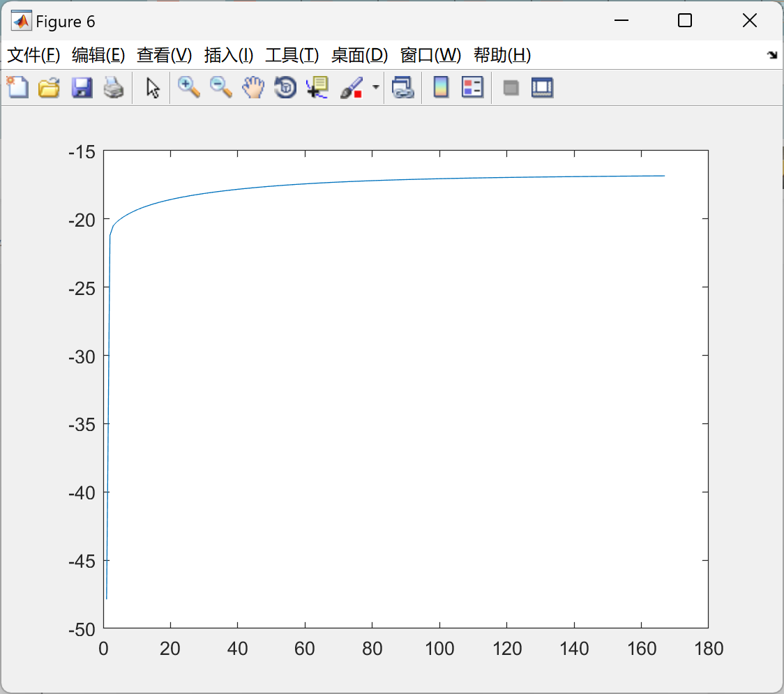The width and height of the screenshot is (784, 694).
Task: Select the Brush data tool
Action: (352, 87)
